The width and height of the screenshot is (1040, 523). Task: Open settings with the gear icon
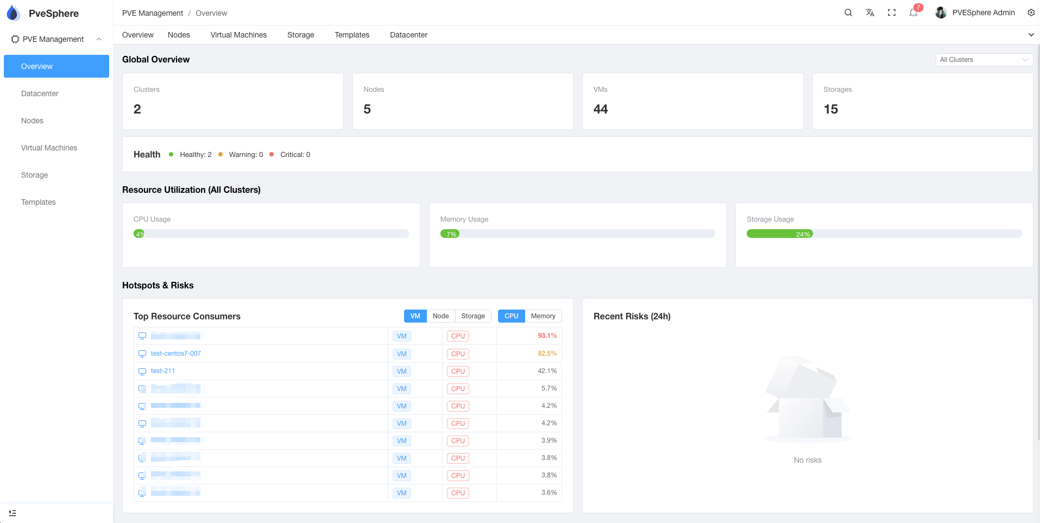(1031, 12)
